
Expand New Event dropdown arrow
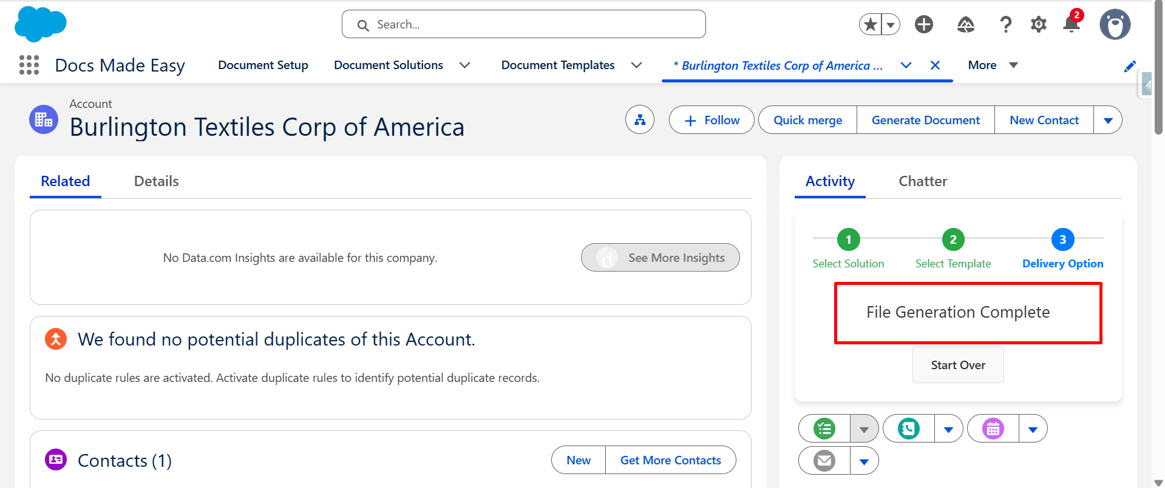pyautogui.click(x=1033, y=429)
